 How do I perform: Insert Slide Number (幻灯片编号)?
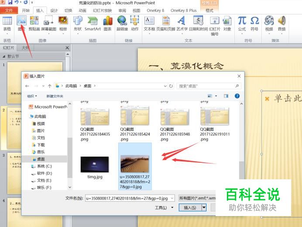point(215,26)
